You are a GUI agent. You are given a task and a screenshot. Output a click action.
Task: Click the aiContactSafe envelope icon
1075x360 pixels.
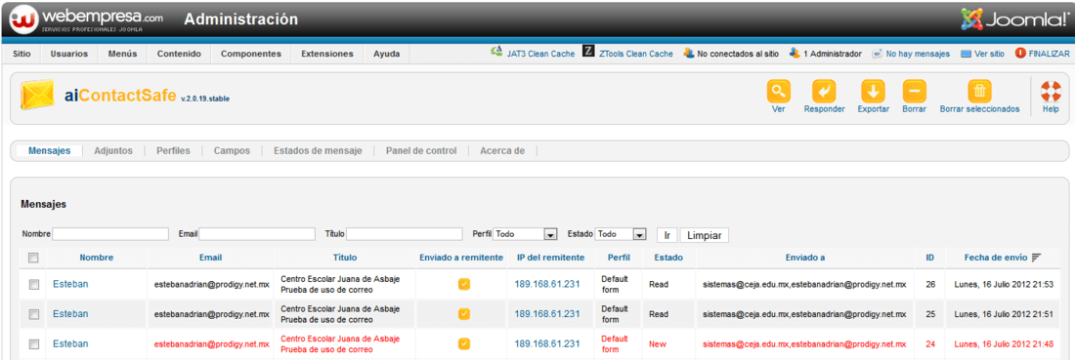pyautogui.click(x=39, y=96)
